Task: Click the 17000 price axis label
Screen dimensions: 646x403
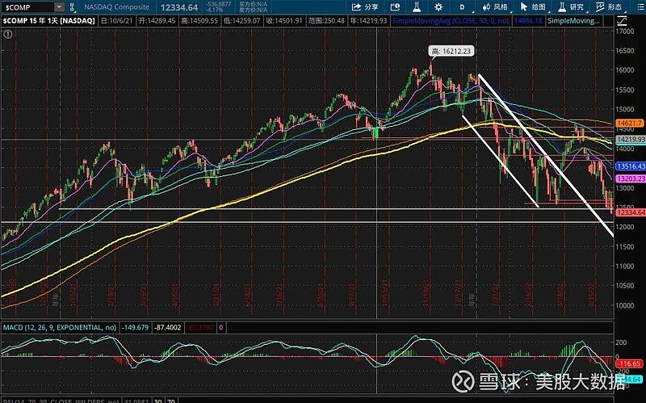Action: tap(625, 31)
